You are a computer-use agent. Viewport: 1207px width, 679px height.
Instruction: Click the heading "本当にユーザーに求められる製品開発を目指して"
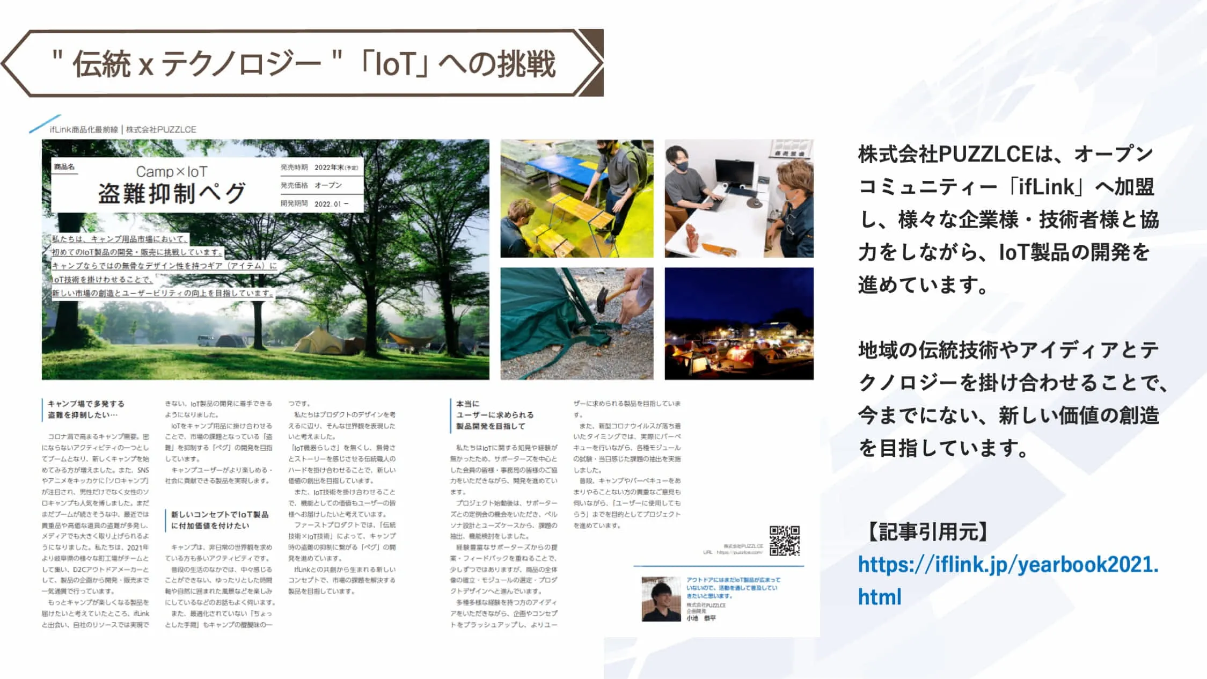pos(494,414)
